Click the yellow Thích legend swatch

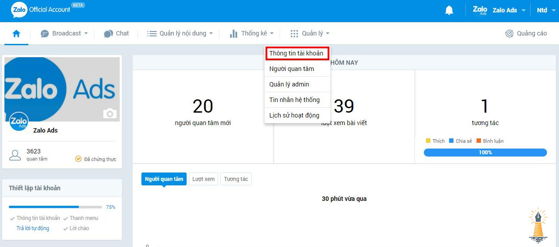(x=428, y=141)
